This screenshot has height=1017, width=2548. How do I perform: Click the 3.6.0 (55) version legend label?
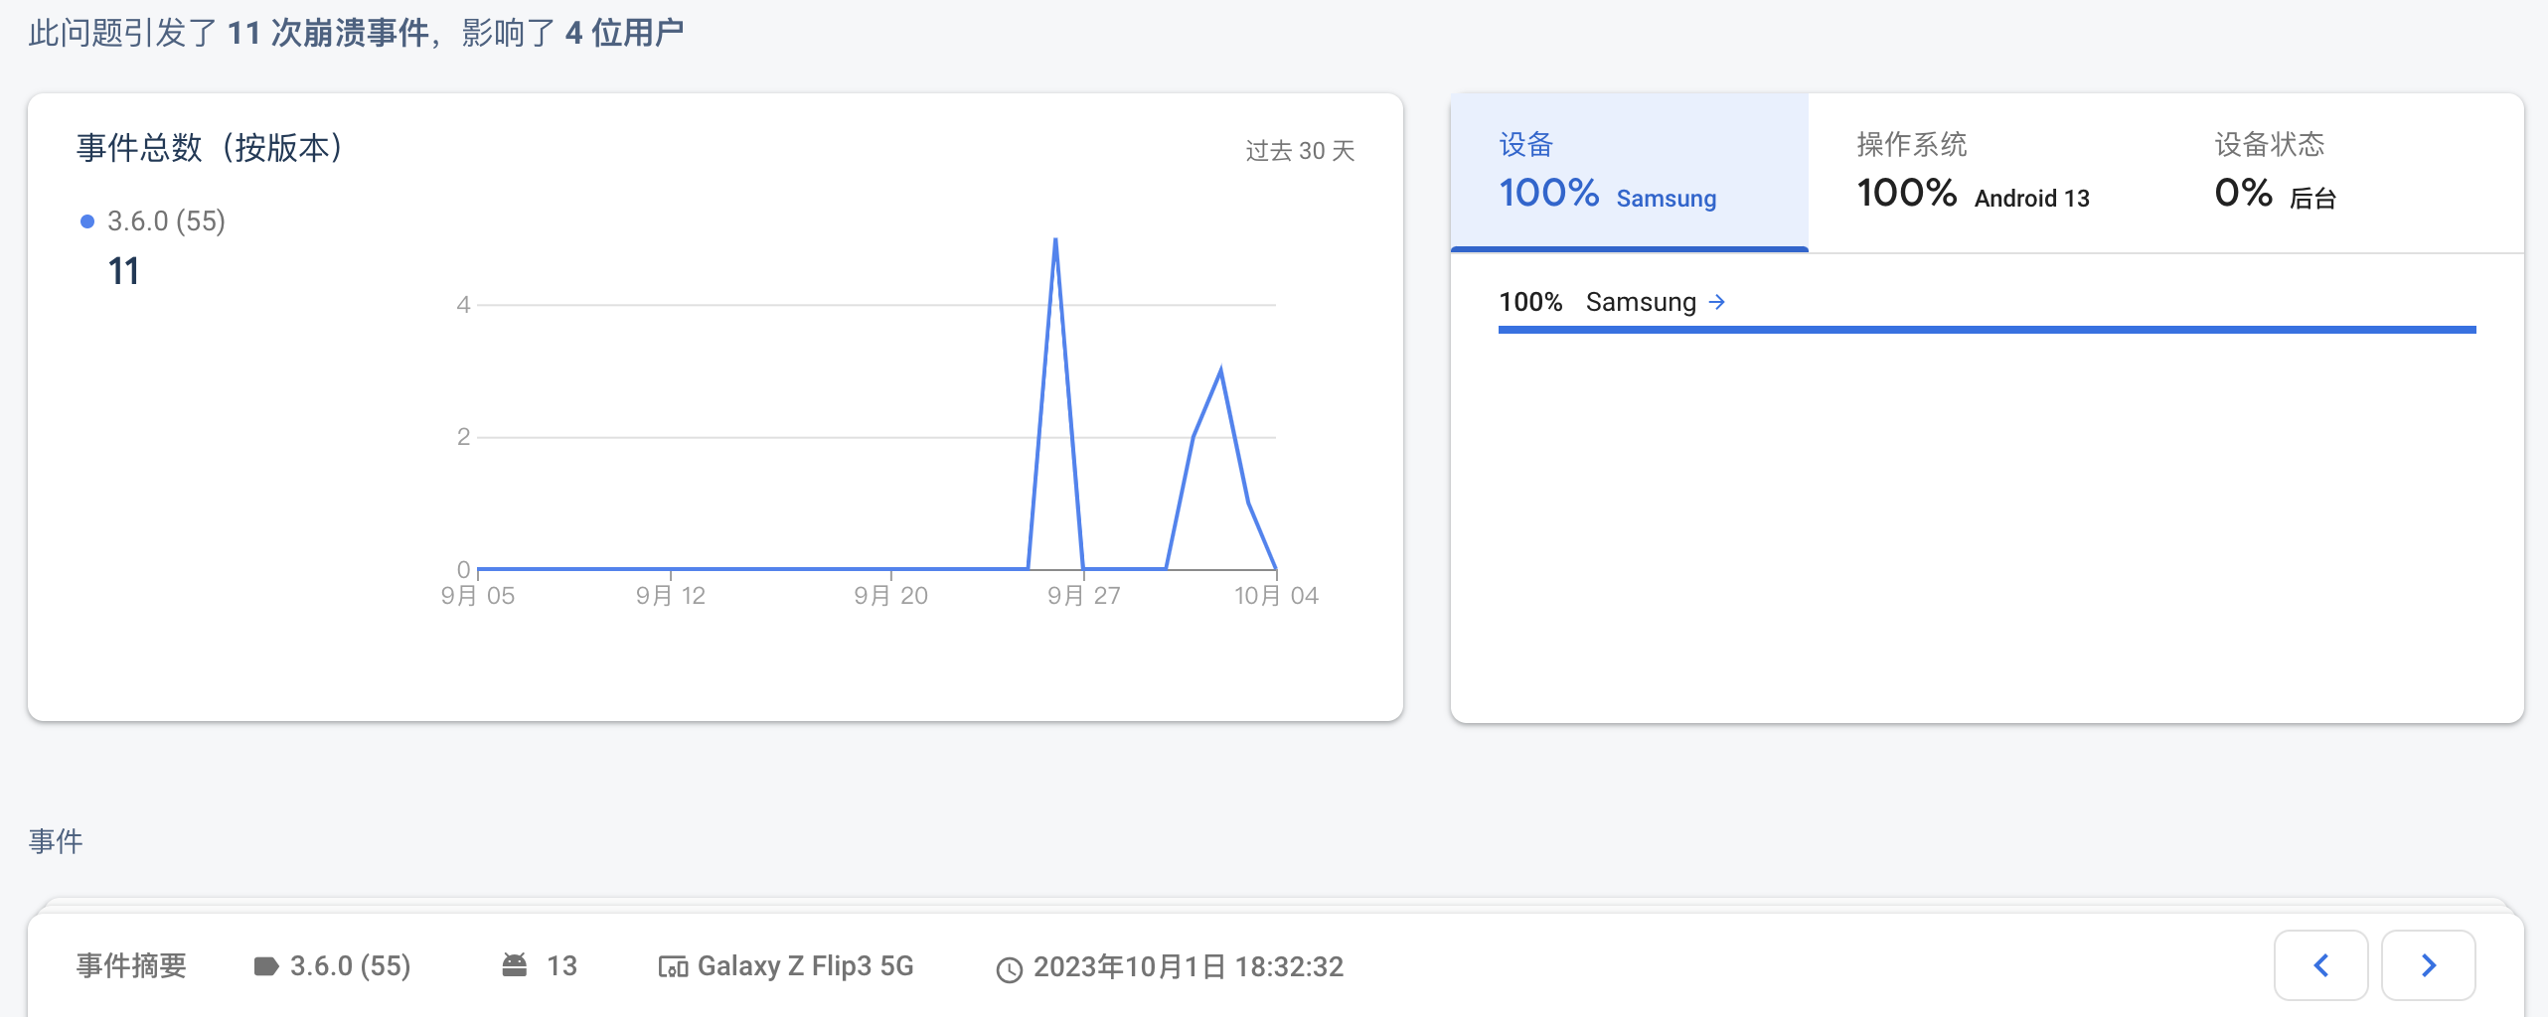166,221
